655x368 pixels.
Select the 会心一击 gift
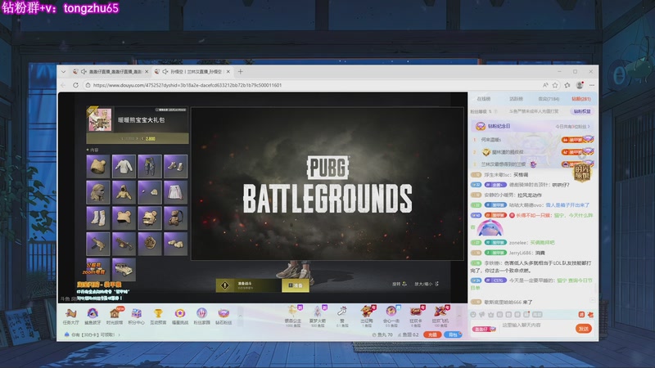coord(391,316)
